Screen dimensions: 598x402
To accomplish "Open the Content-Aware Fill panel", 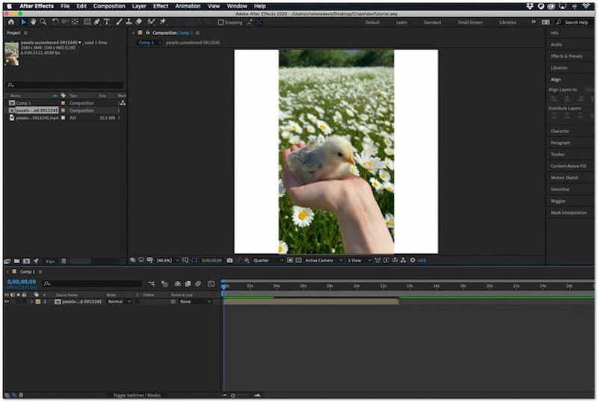I will point(568,166).
